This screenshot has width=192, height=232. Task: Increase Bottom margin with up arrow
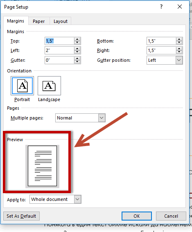click(179, 39)
